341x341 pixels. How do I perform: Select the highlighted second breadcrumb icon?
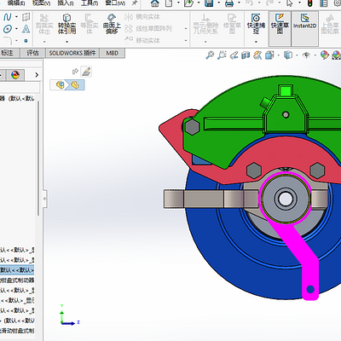75,84
